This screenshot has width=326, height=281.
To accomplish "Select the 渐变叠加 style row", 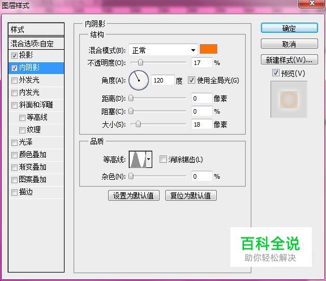I will point(36,167).
